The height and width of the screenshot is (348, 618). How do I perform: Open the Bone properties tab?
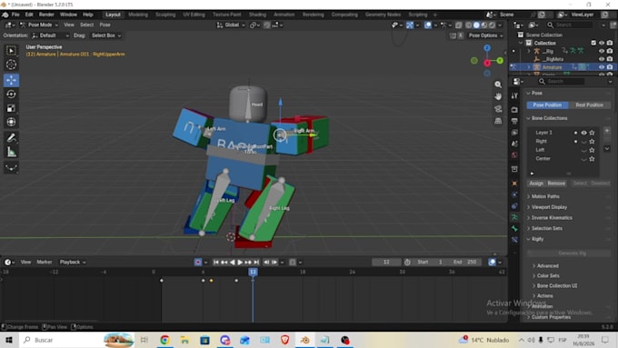(x=514, y=229)
